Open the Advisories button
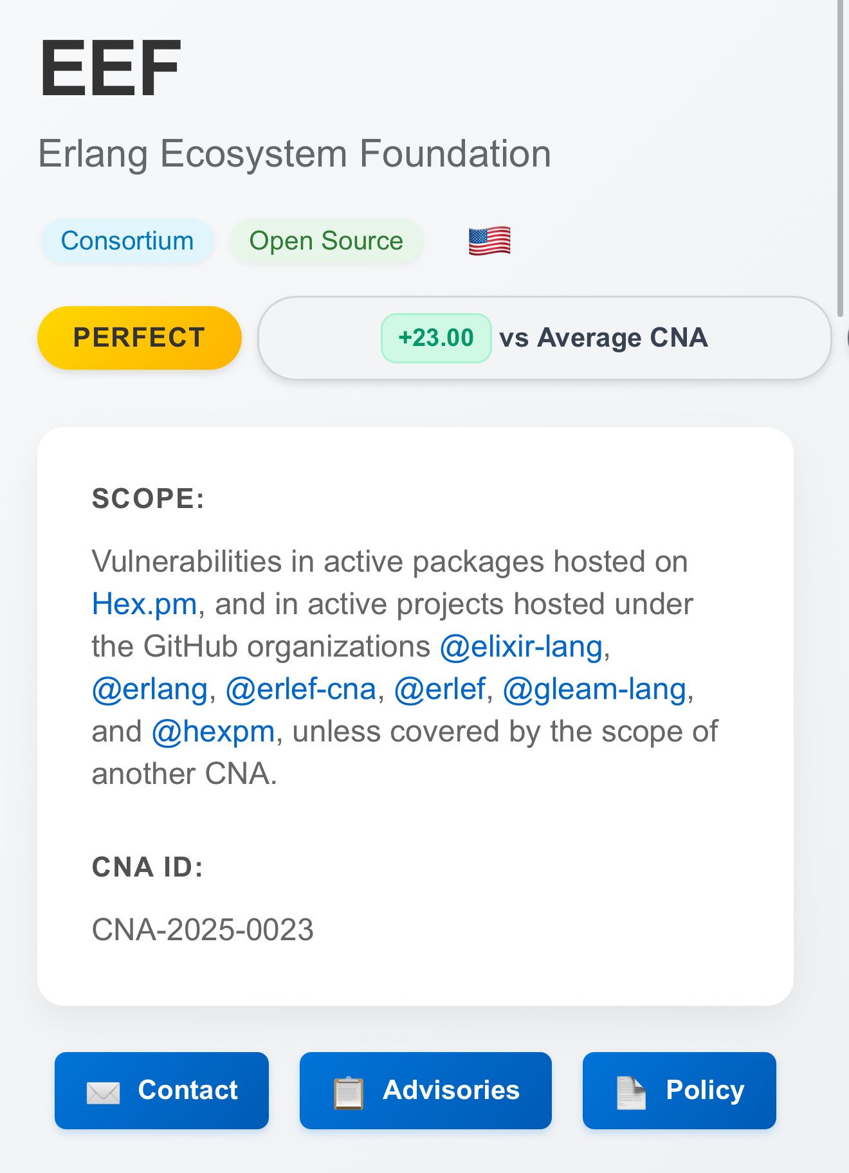Image resolution: width=849 pixels, height=1173 pixels. [426, 1091]
